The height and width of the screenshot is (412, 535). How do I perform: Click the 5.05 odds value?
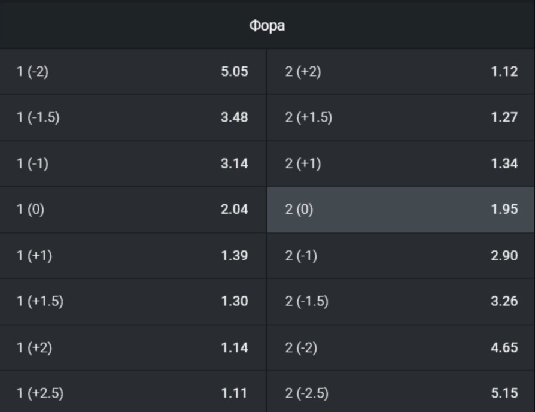235,72
